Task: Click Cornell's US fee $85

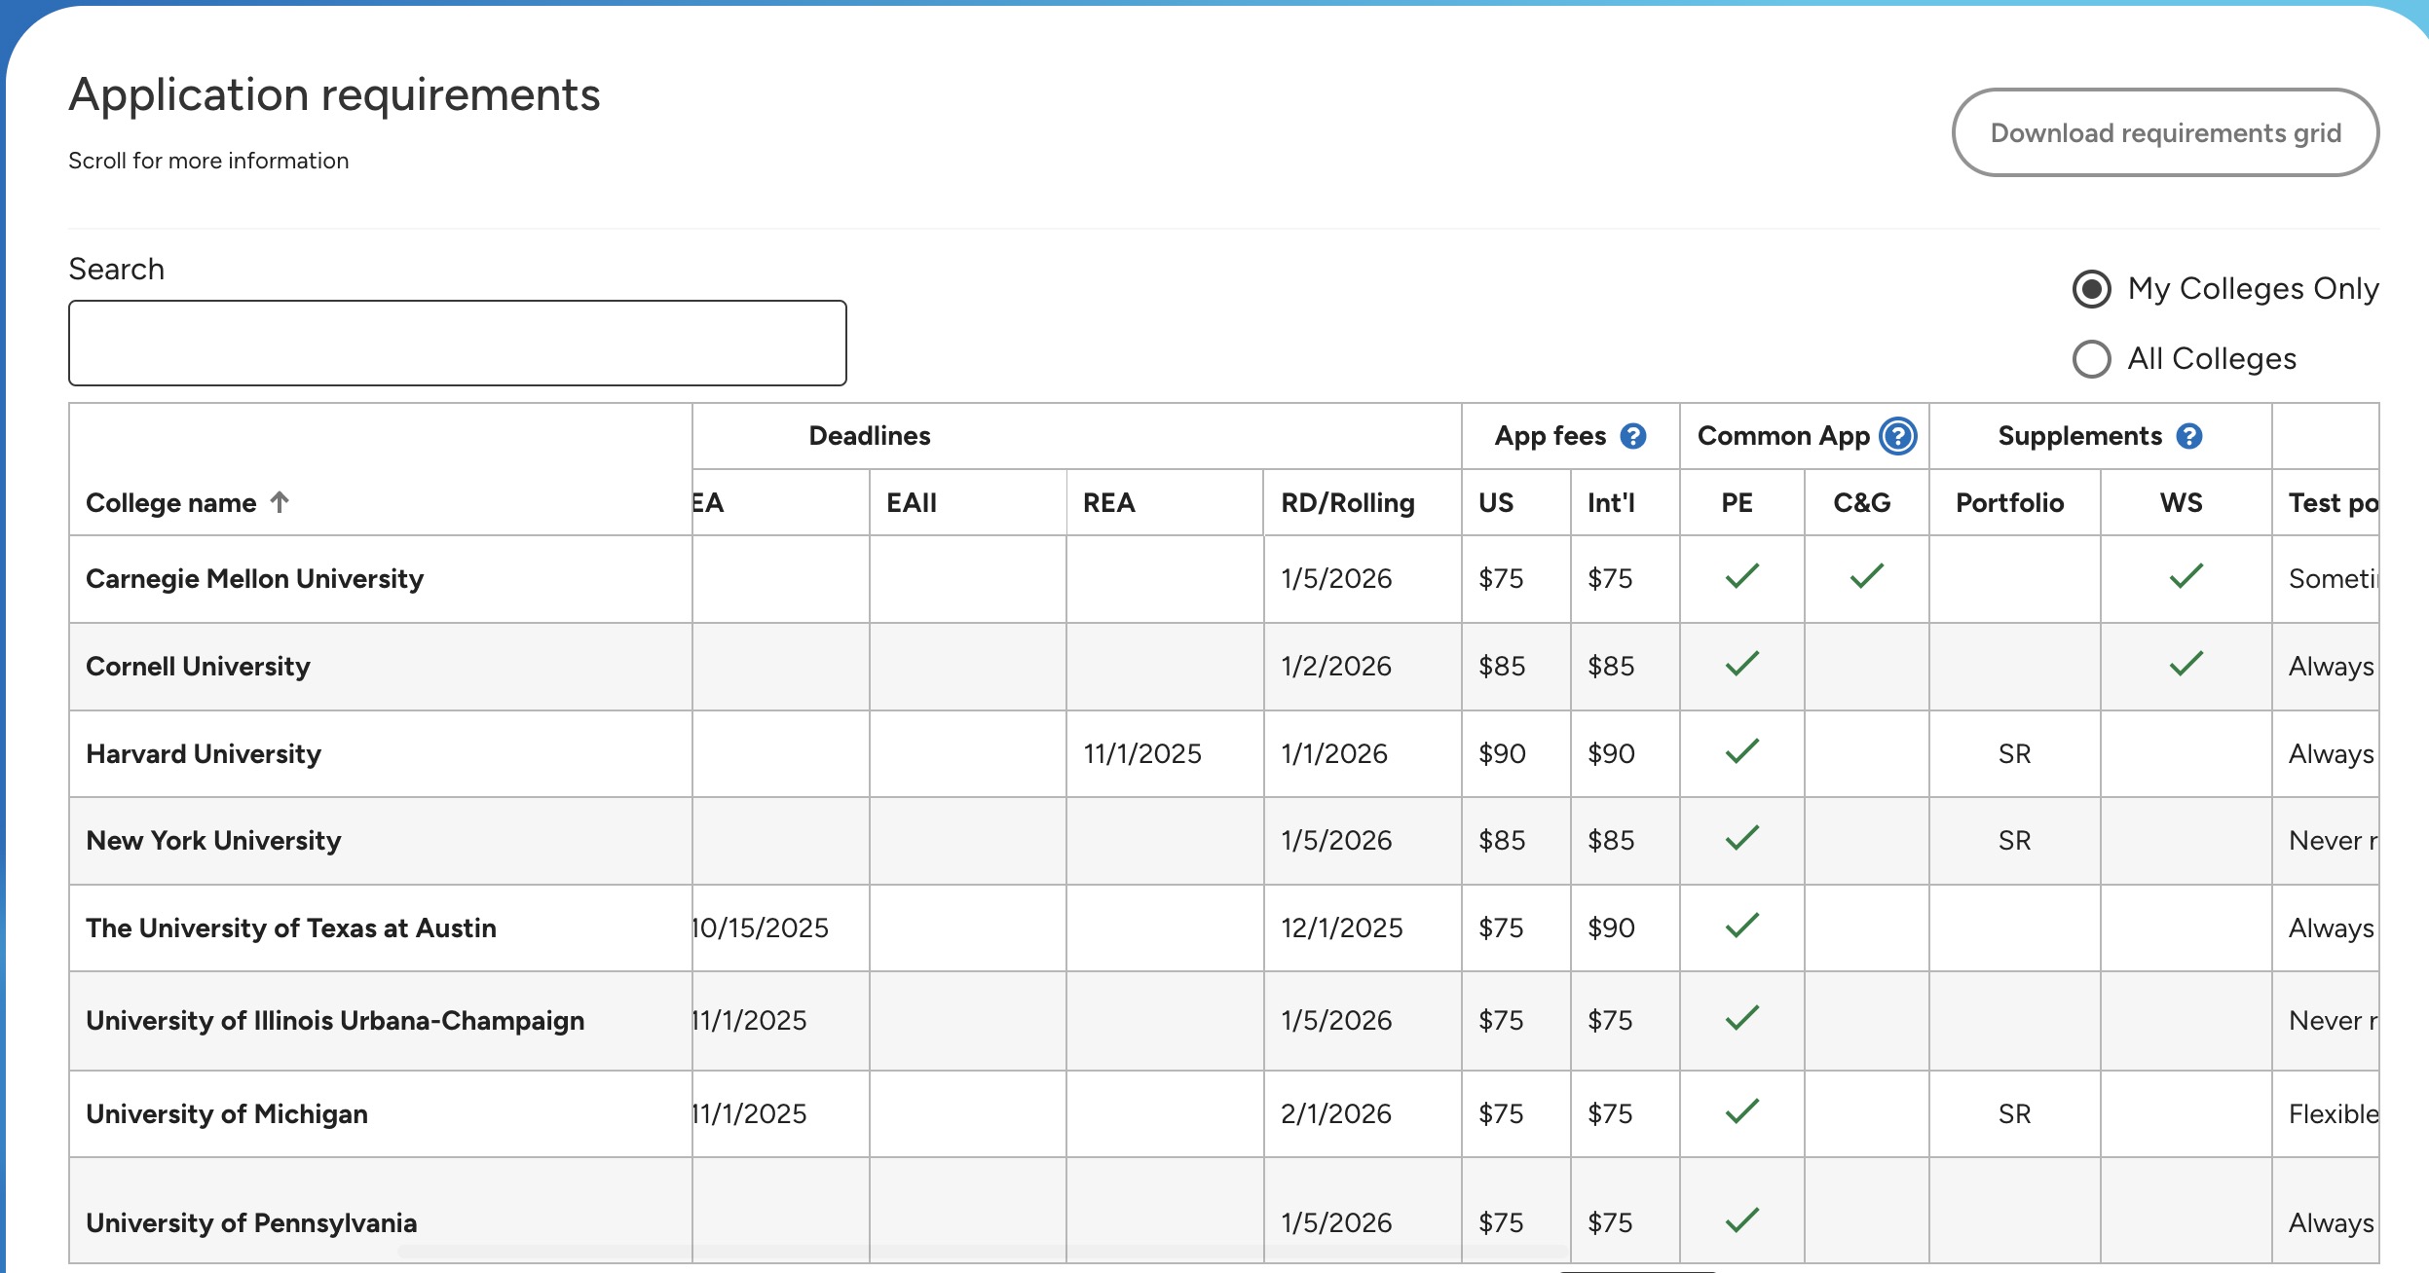Action: point(1502,667)
